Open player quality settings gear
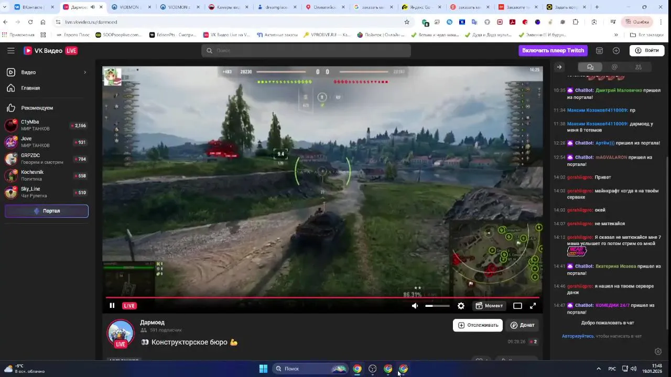This screenshot has height=377, width=671. pos(461,306)
